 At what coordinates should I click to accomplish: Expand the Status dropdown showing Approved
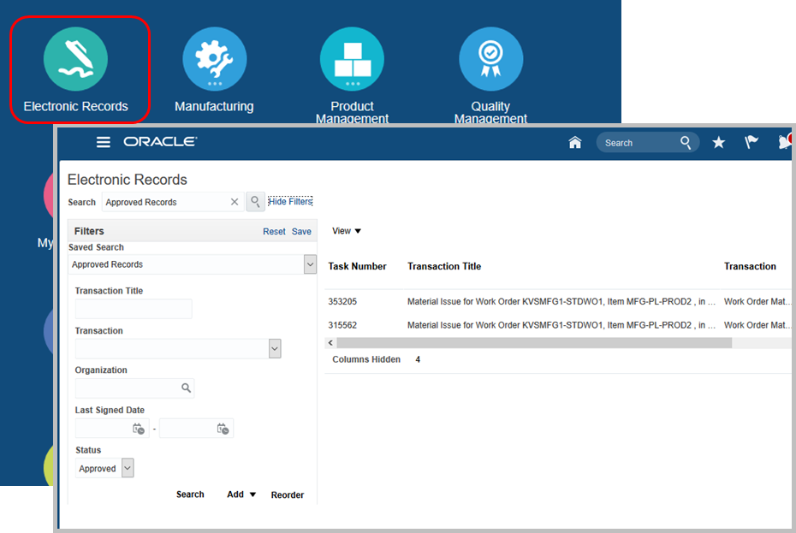point(126,468)
